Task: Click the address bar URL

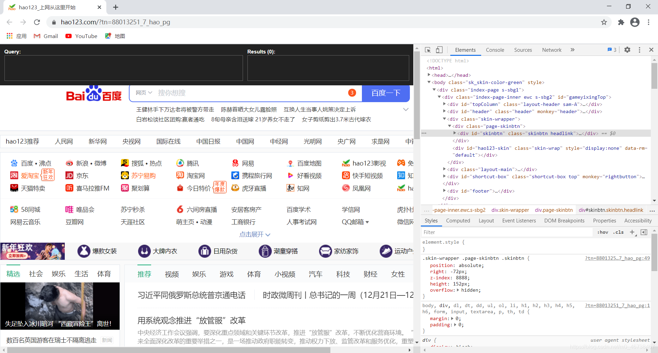Action: (x=115, y=22)
